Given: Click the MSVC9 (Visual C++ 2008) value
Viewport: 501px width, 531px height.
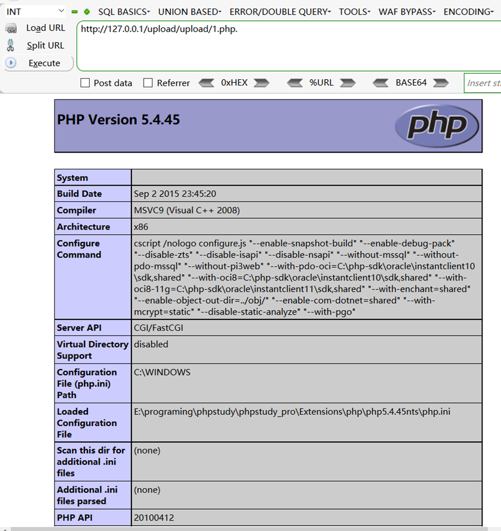Looking at the screenshot, I should coord(187,211).
